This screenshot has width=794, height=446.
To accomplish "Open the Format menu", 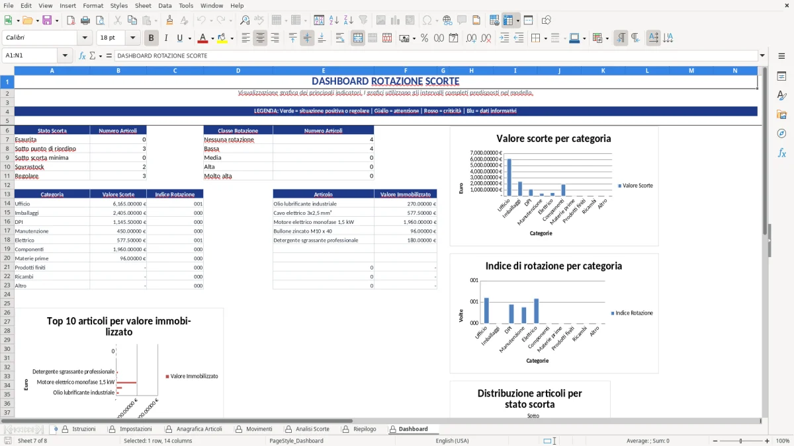I will coord(93,5).
